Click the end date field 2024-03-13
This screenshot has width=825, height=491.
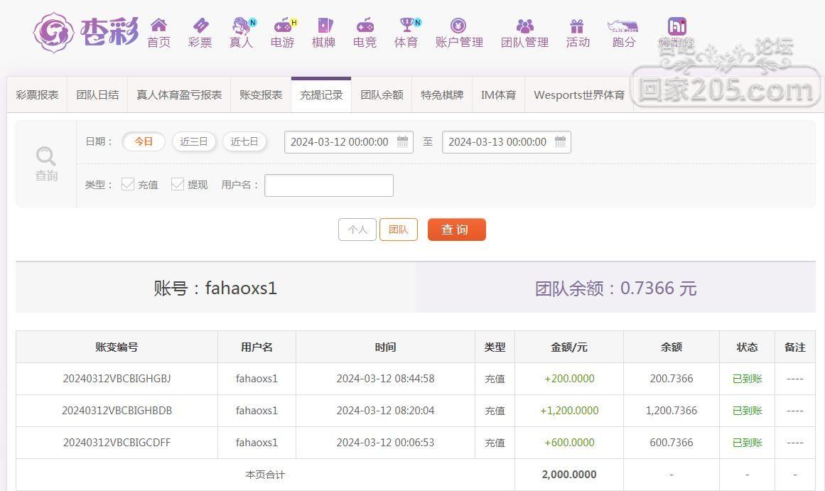click(497, 142)
